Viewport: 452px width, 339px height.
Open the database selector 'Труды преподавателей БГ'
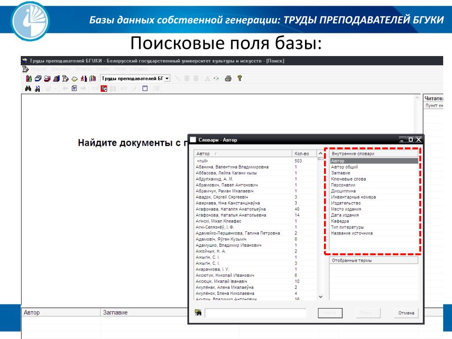pyautogui.click(x=135, y=79)
